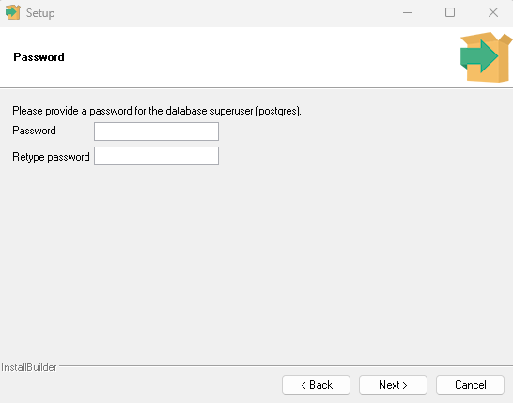Click the 'Retype password' label
The image size is (513, 403).
[51, 157]
